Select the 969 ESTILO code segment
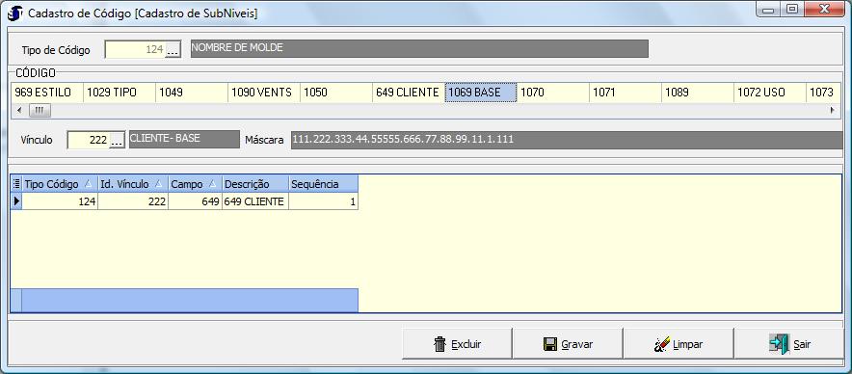 pos(47,93)
